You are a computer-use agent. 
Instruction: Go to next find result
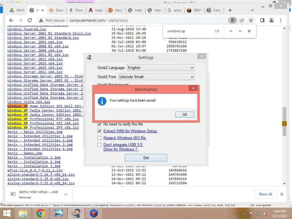[x=240, y=31]
